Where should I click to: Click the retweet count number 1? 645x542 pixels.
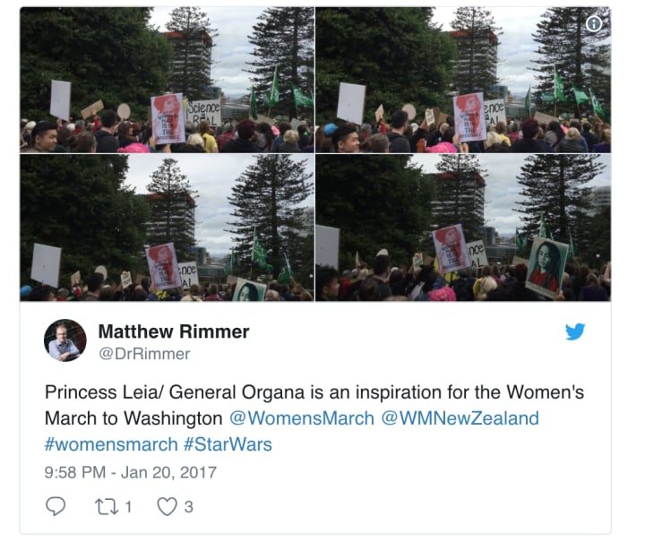[128, 507]
